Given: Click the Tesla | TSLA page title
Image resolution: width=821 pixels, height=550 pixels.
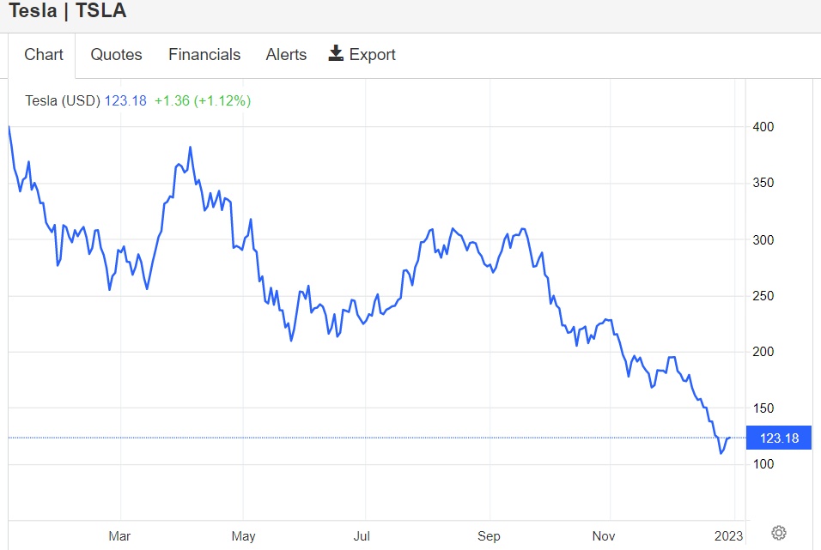Looking at the screenshot, I should [x=67, y=11].
